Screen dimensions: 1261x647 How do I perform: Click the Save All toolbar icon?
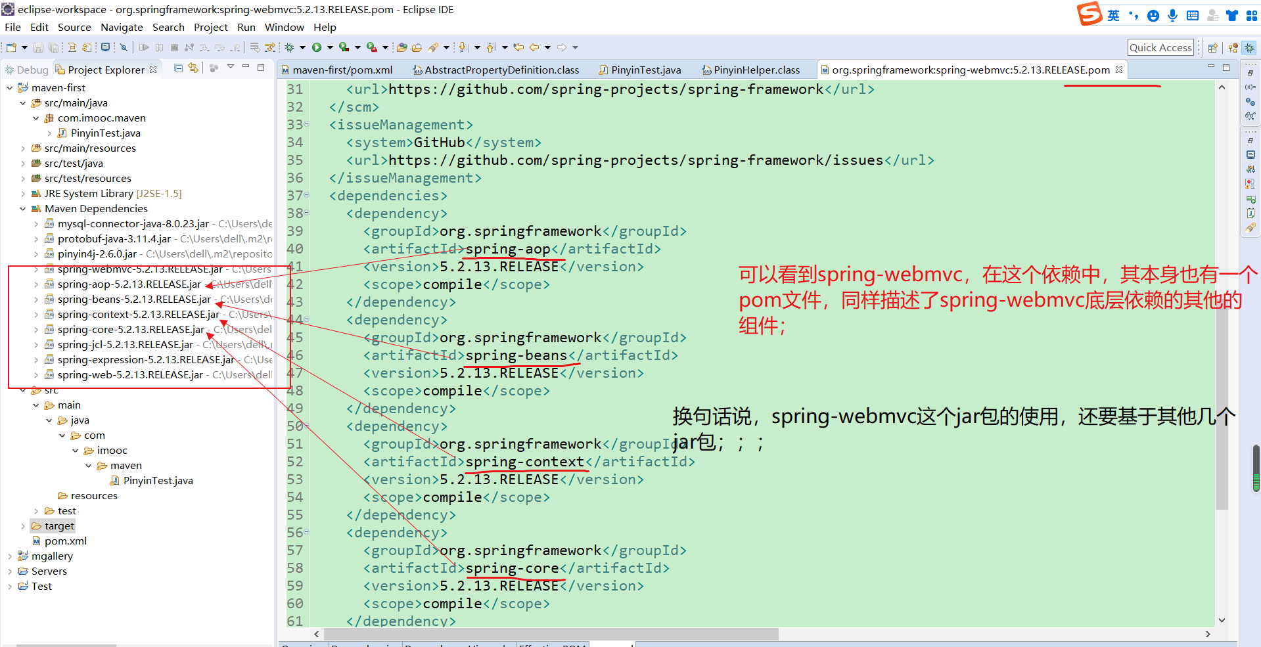click(53, 47)
